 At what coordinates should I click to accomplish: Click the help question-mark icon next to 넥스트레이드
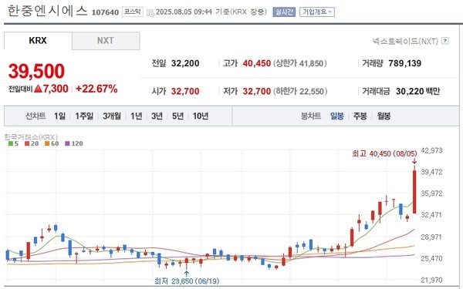[x=445, y=41]
